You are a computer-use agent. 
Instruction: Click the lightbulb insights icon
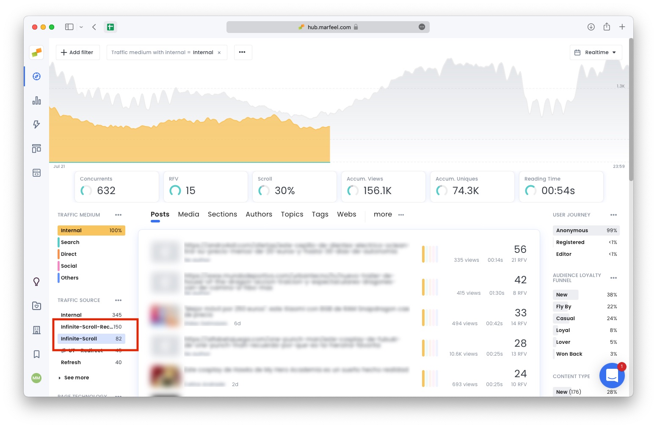[36, 281]
